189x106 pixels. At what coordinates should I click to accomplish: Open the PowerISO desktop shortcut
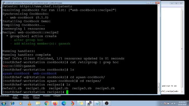pyautogui.click(x=47, y=96)
